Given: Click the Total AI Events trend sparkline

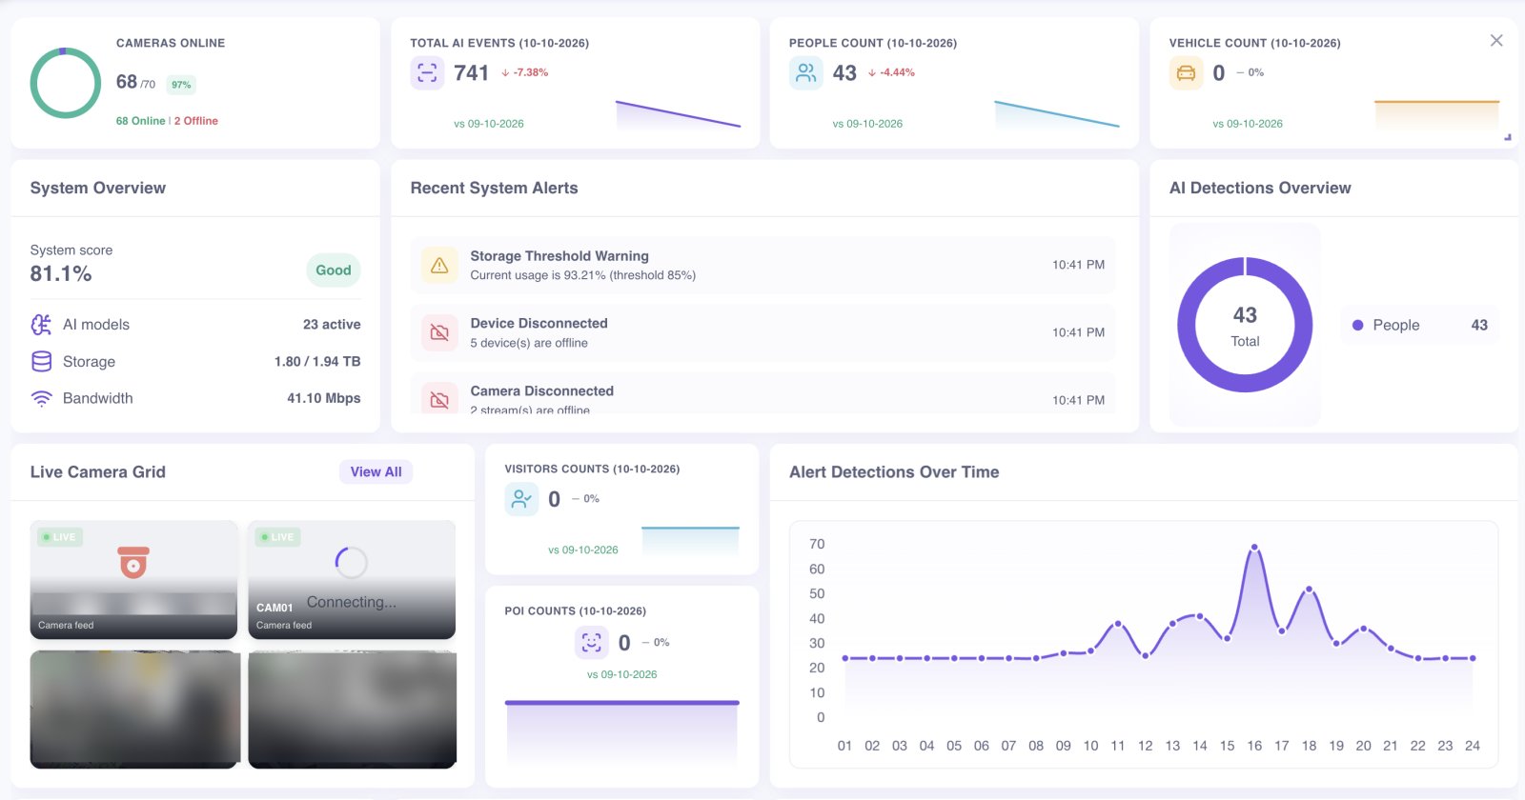Looking at the screenshot, I should 678,114.
